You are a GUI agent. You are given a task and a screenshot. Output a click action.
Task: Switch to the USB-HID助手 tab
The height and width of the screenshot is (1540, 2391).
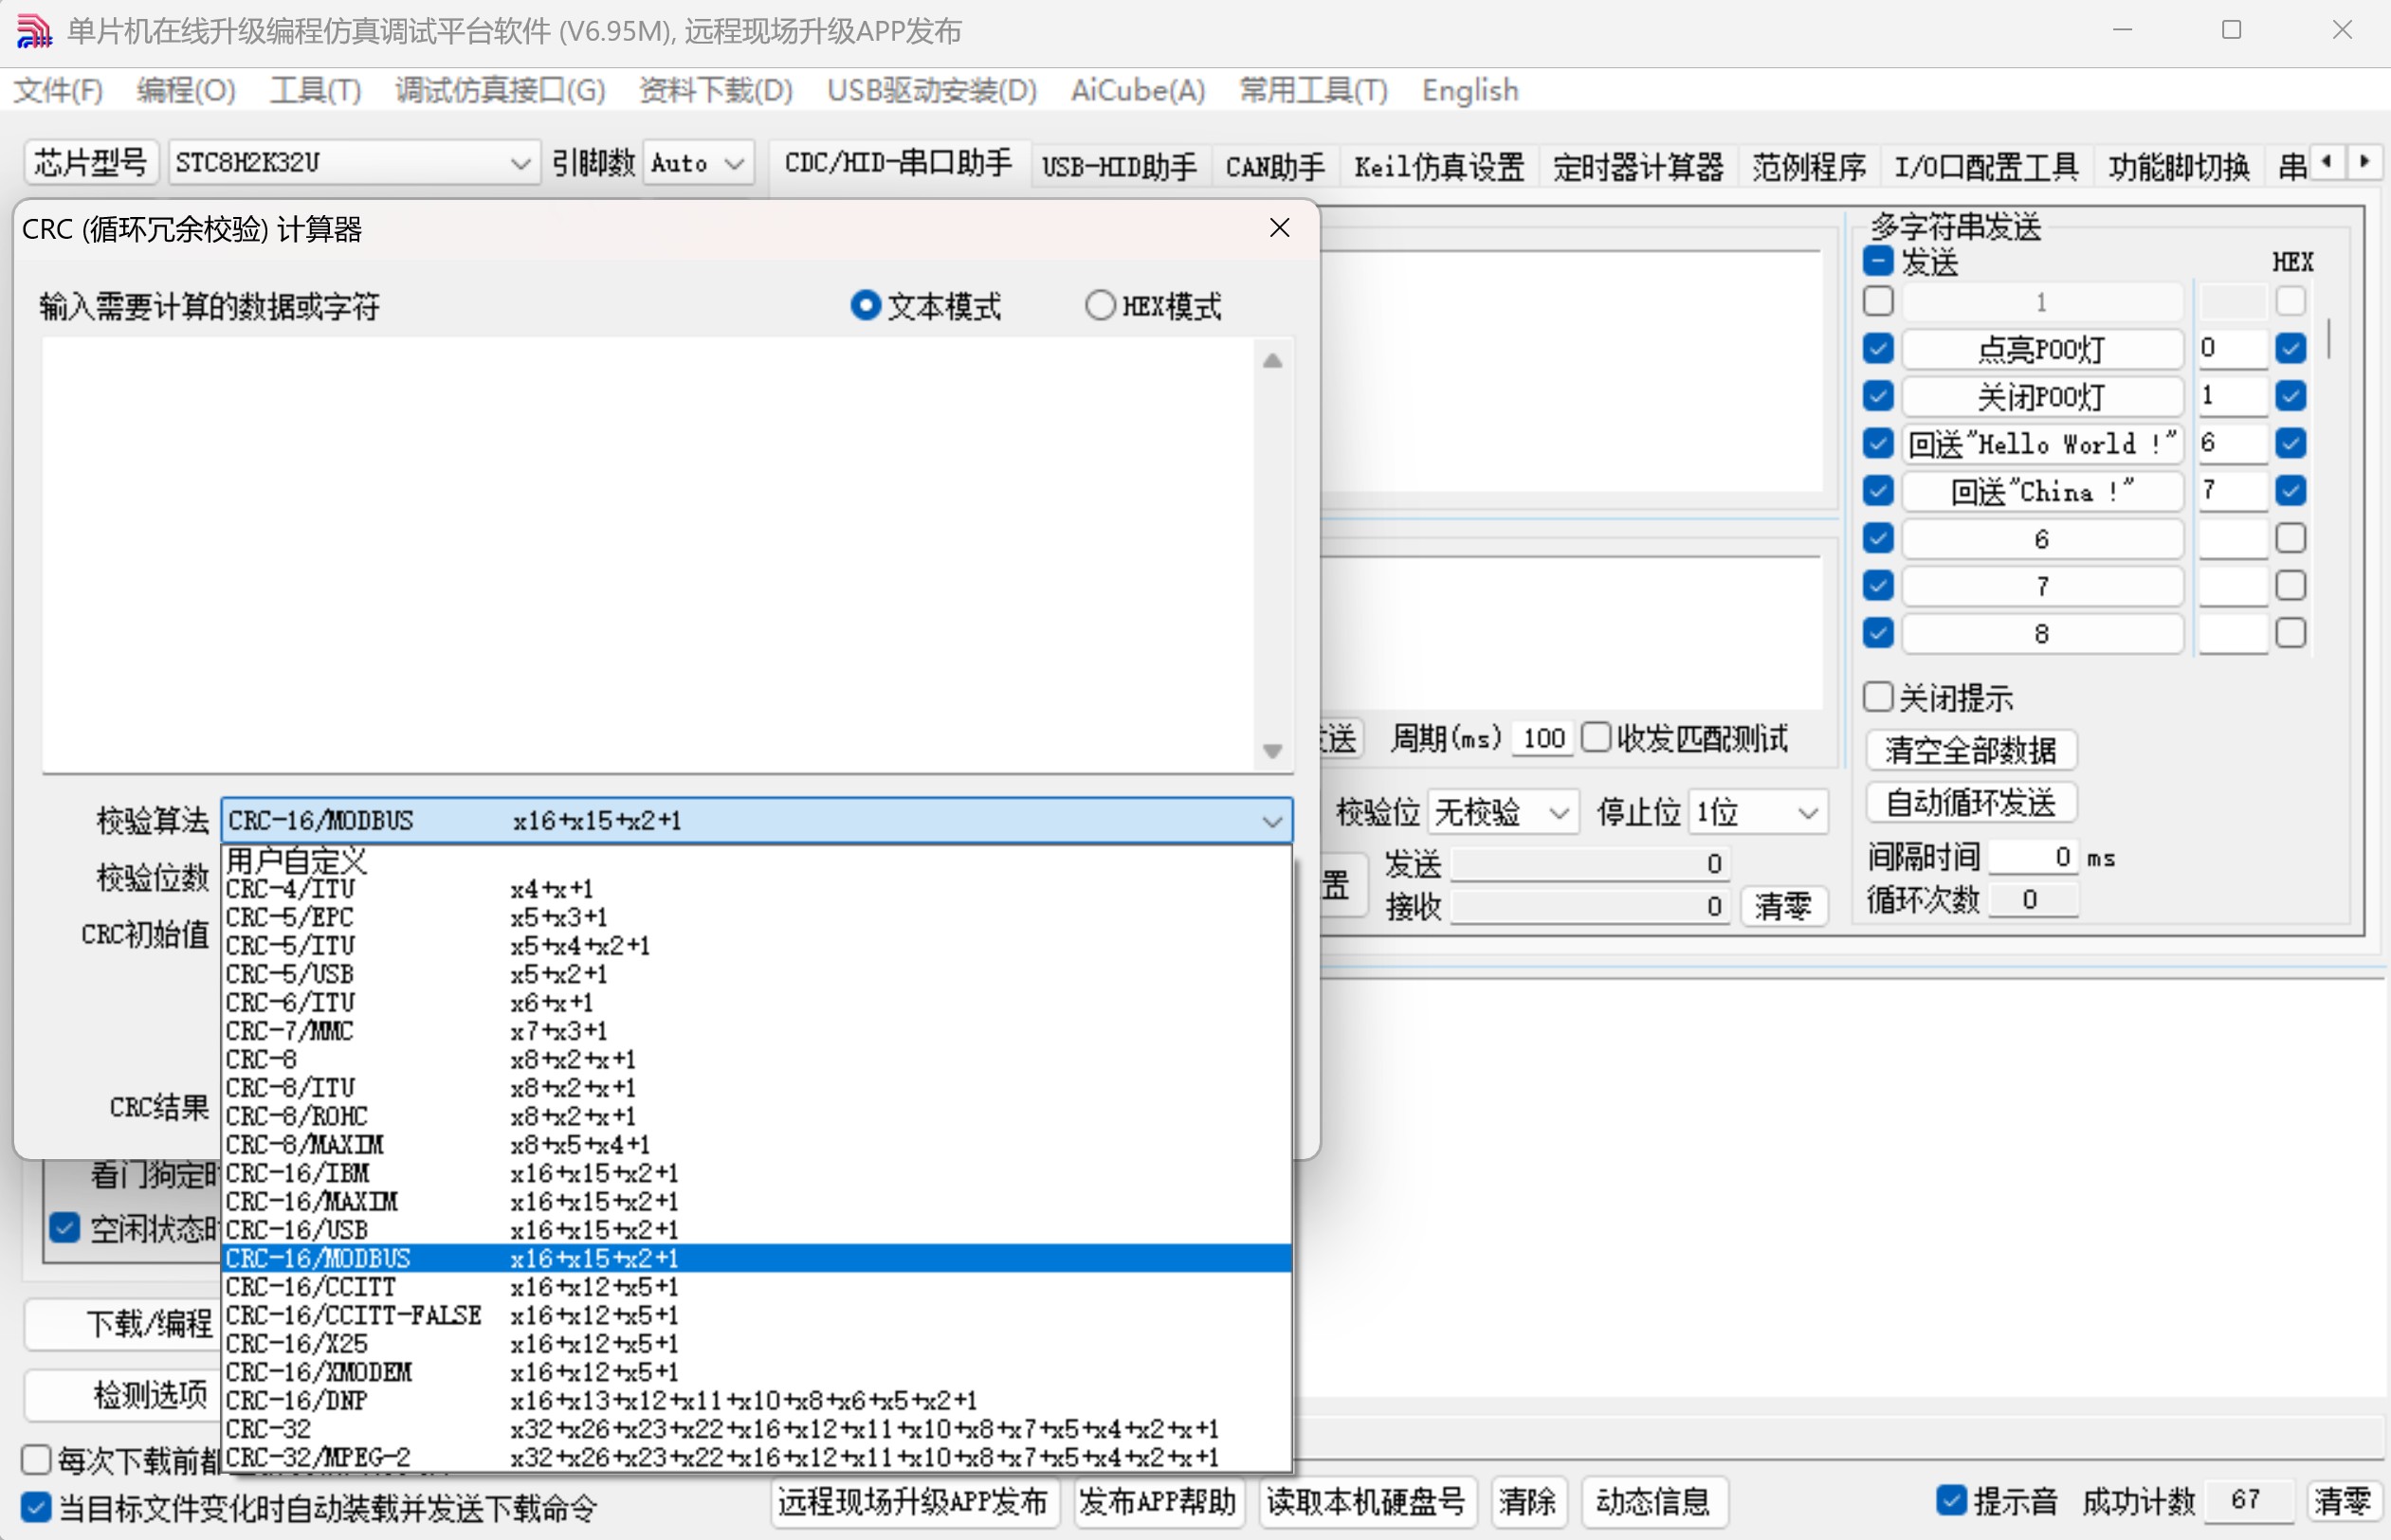coord(1119,166)
